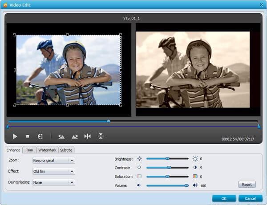Click the Contrast slider handle

(x=169, y=167)
